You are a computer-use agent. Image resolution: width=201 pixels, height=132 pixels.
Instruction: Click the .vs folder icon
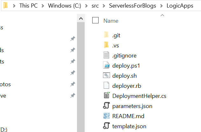pyautogui.click(x=107, y=45)
